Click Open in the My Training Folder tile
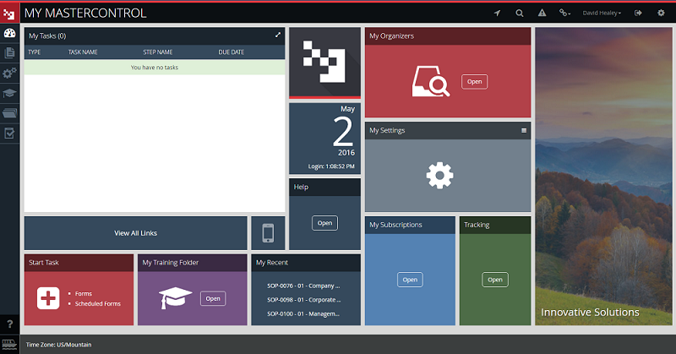676x354 pixels. (x=213, y=298)
